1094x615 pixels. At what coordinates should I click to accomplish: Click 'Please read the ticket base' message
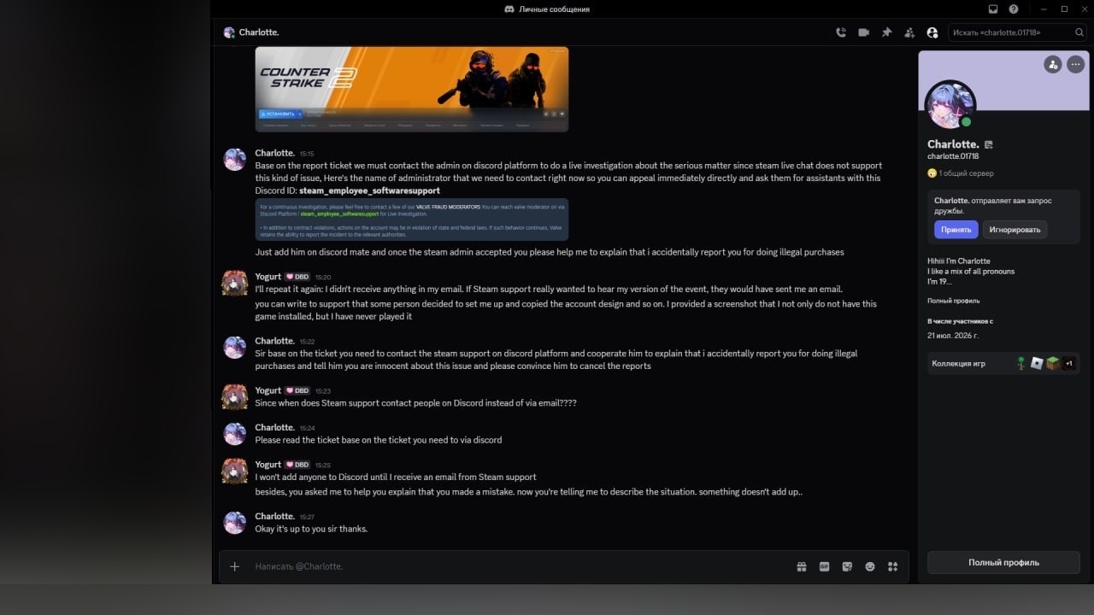tap(379, 440)
